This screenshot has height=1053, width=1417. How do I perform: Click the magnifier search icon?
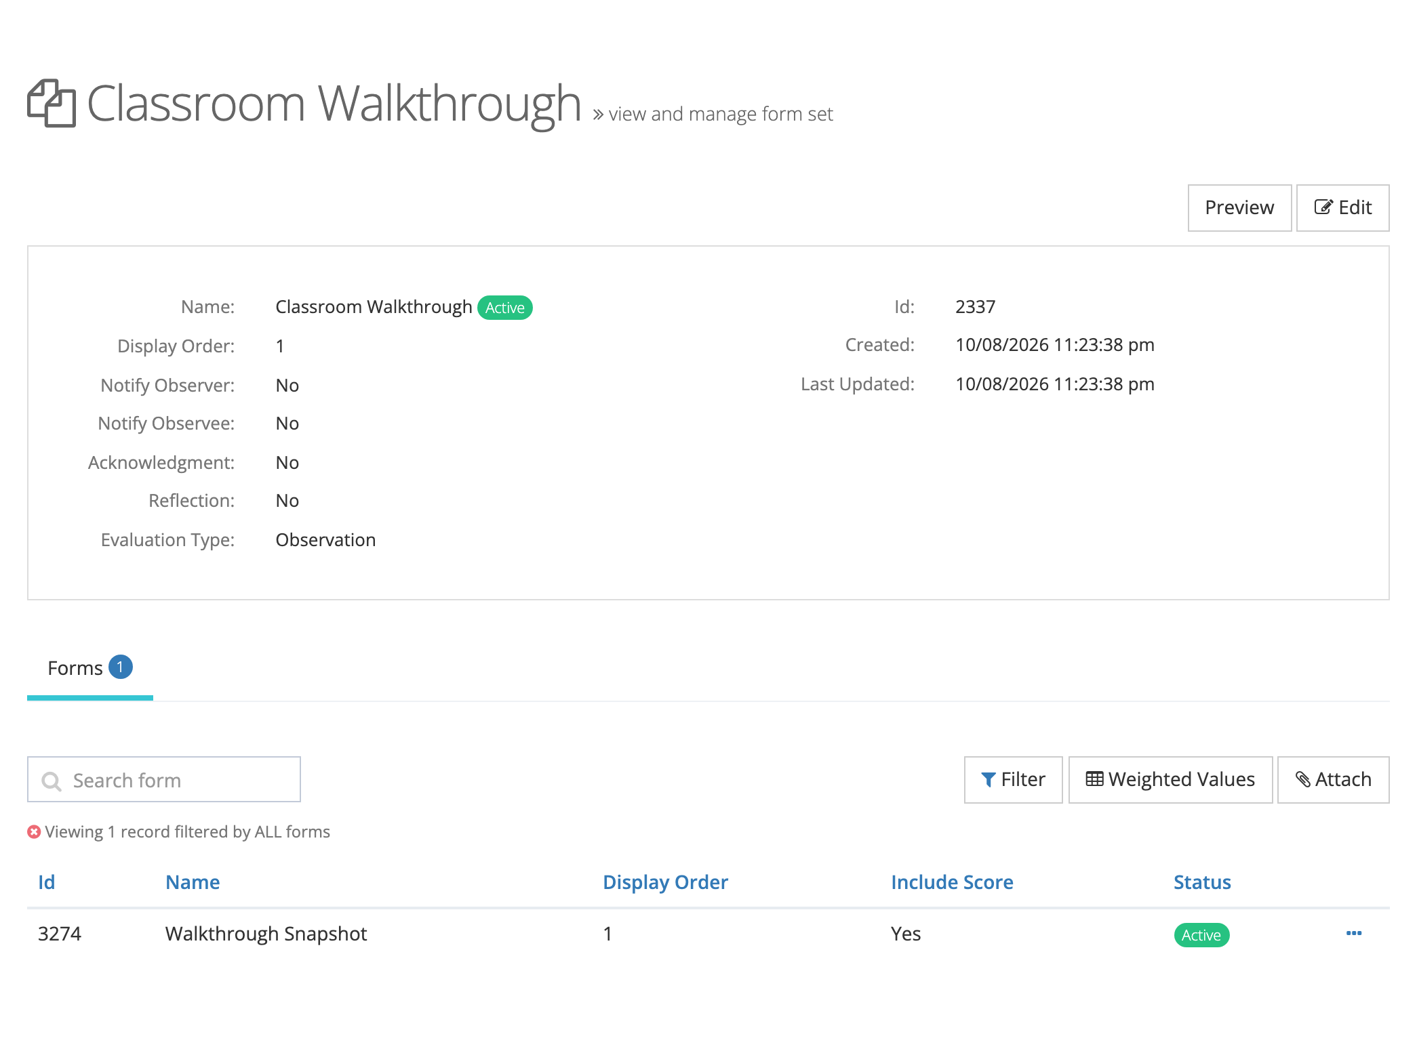point(51,781)
